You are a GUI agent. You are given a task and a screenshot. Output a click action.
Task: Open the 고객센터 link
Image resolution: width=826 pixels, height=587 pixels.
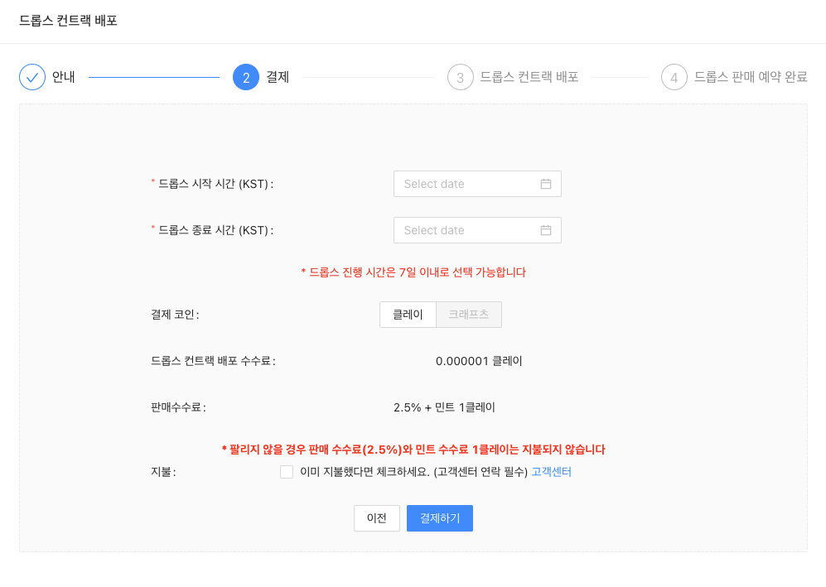[551, 472]
